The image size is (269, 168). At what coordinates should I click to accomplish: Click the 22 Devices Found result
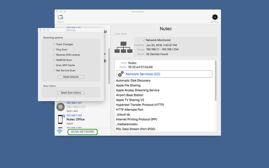pos(157,54)
